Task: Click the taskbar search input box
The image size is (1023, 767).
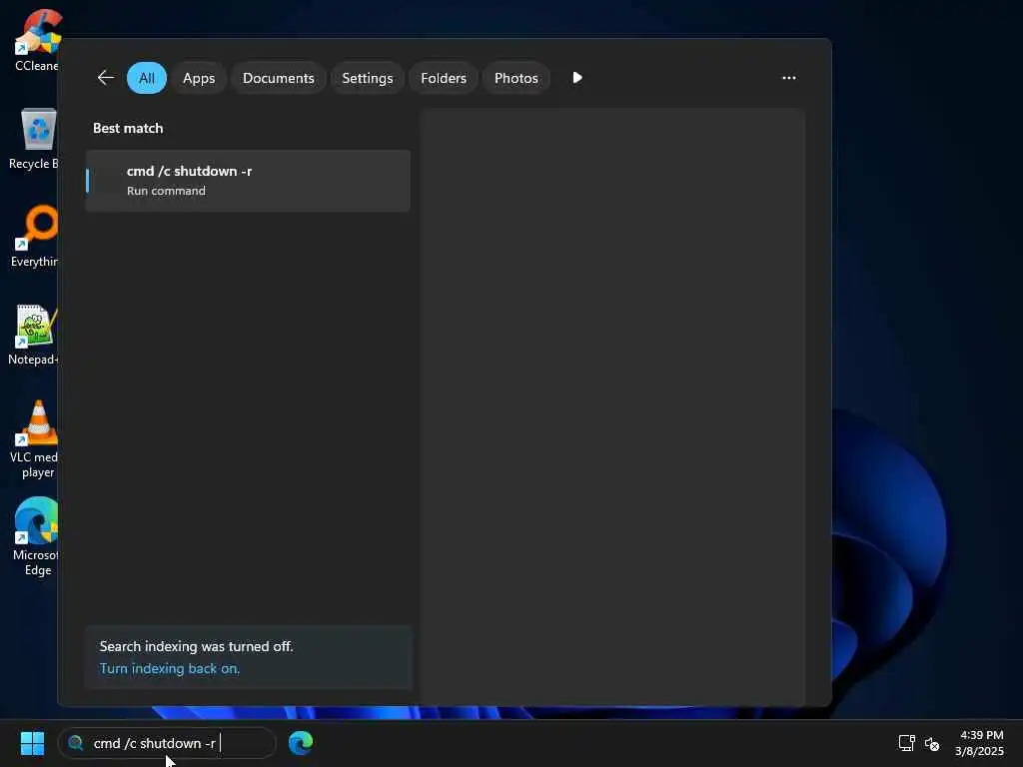Action: click(x=167, y=743)
